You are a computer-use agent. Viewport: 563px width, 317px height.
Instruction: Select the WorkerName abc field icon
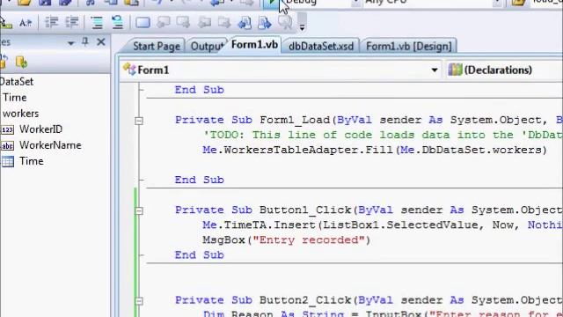point(8,145)
